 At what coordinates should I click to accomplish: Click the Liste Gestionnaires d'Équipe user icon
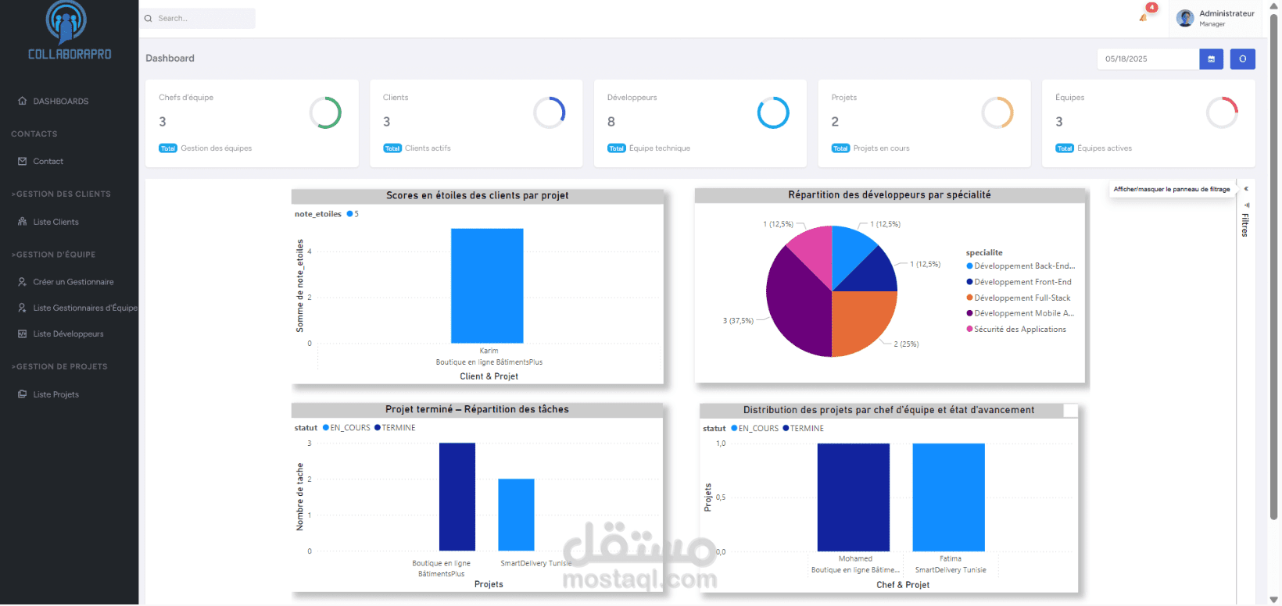click(x=22, y=308)
